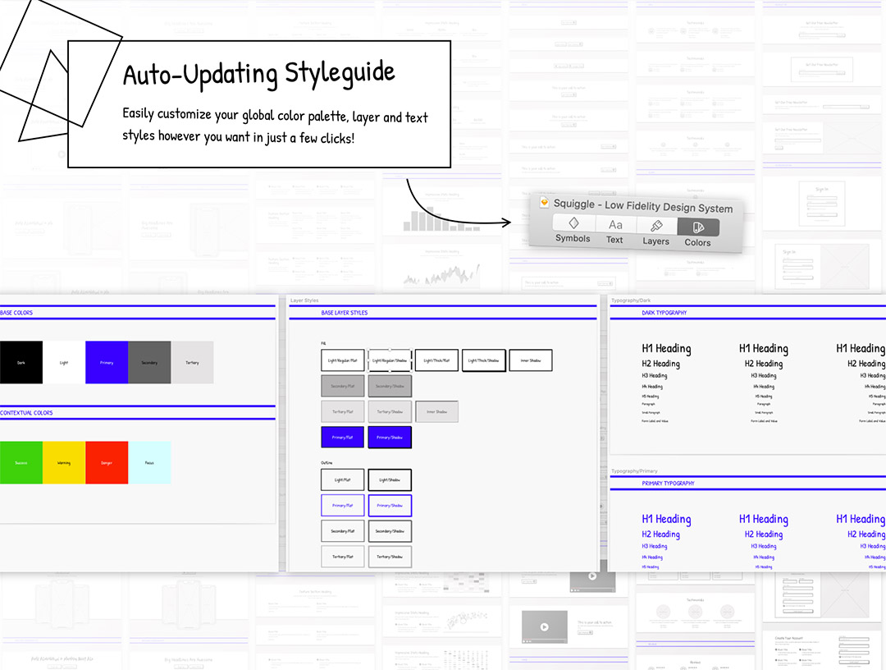
Task: Select the Light/Regular/Flat fill layer style
Action: pyautogui.click(x=342, y=360)
